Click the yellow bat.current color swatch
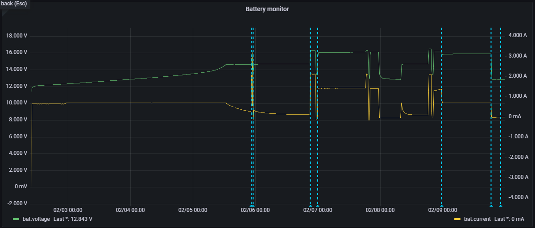 (457, 219)
